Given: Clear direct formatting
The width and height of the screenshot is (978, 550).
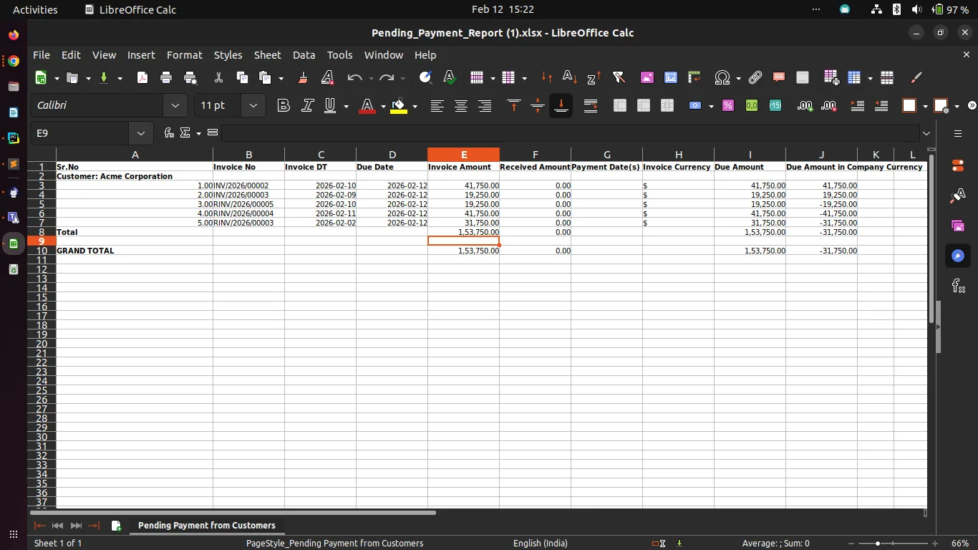Looking at the screenshot, I should pos(327,78).
